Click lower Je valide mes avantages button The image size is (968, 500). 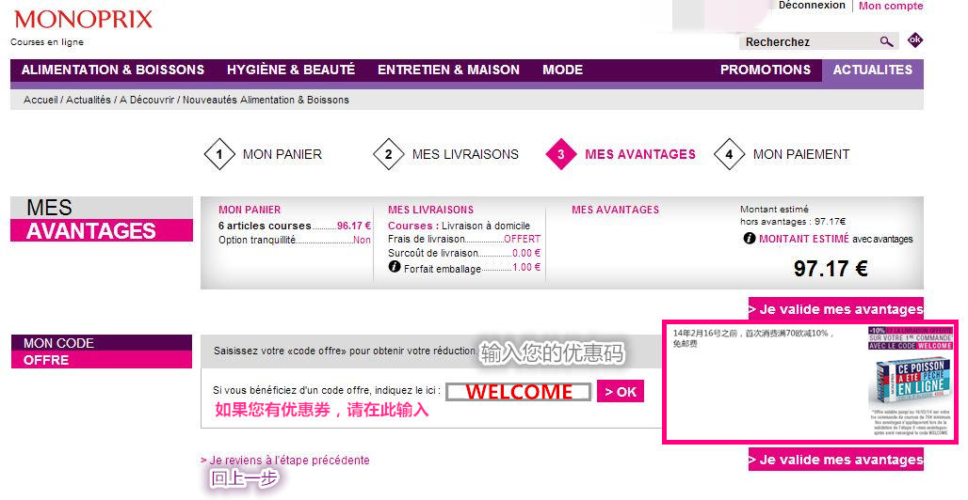[x=836, y=460]
